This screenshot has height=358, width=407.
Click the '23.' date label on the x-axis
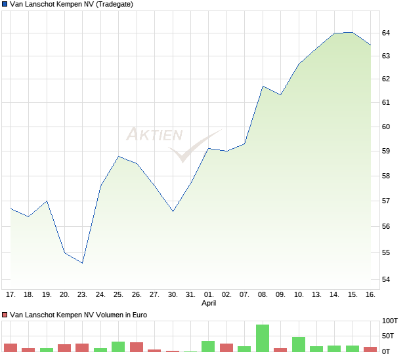[x=82, y=295]
